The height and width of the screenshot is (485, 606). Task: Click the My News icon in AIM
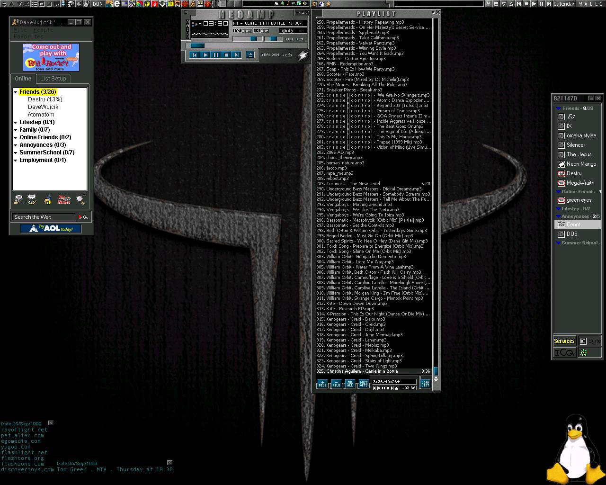[64, 200]
